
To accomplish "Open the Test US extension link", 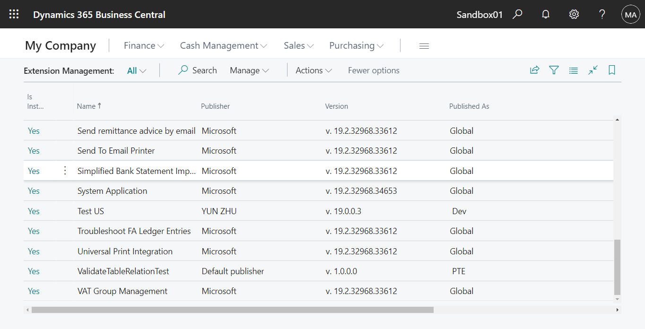I will click(x=90, y=211).
